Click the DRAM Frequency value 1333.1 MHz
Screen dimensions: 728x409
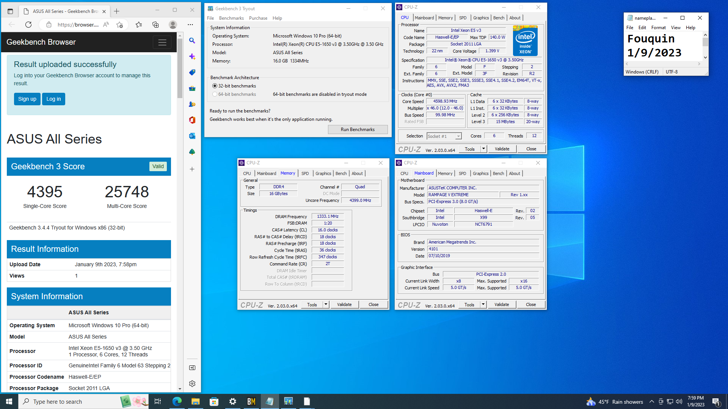point(328,216)
